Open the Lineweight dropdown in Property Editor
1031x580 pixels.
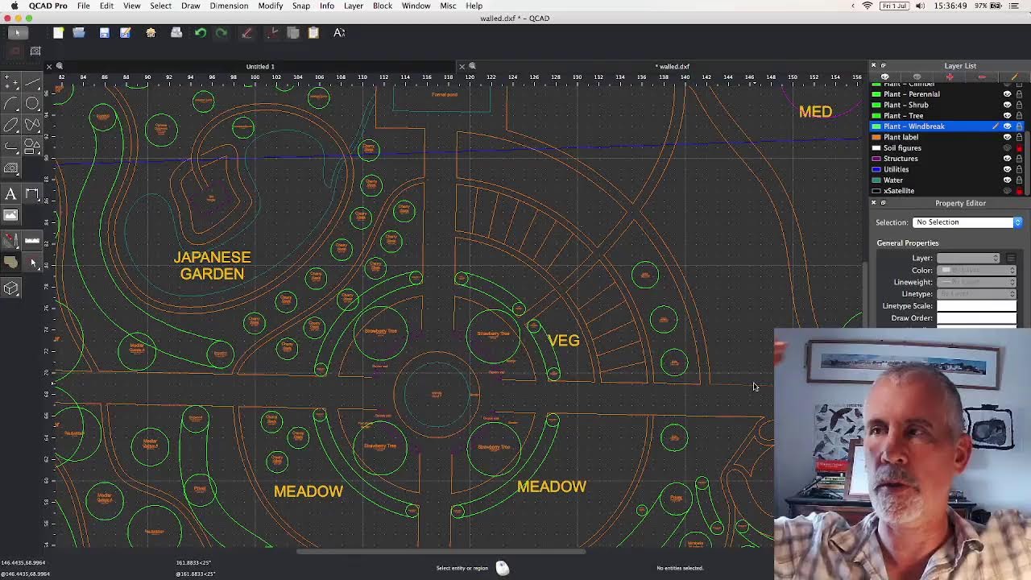975,282
